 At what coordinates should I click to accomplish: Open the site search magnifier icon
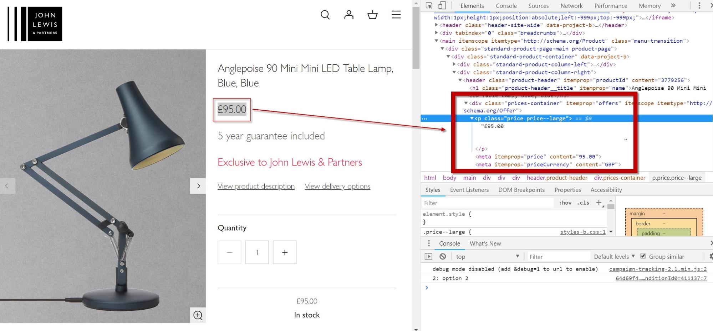[x=325, y=15]
